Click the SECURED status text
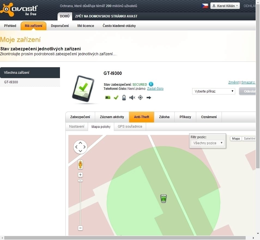The image size is (260, 240). tap(140, 84)
